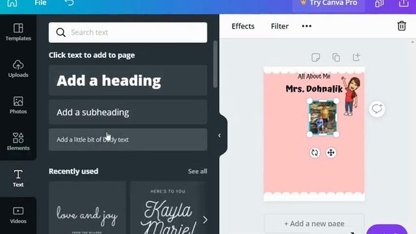Click the rotate handle below the photo
The width and height of the screenshot is (416, 234).
pyautogui.click(x=315, y=153)
